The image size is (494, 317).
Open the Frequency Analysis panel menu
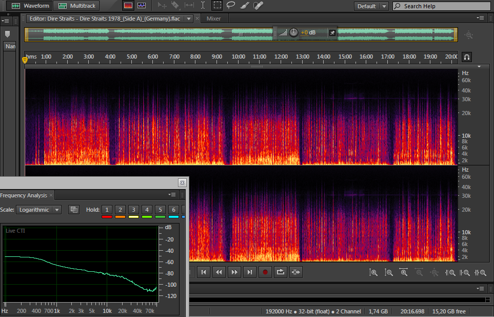tap(172, 195)
